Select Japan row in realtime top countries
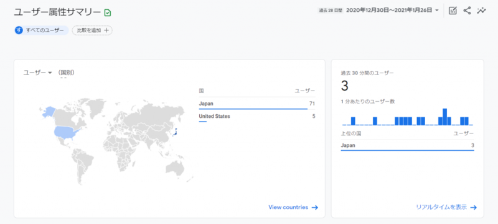The height and width of the screenshot is (224, 498). 408,146
